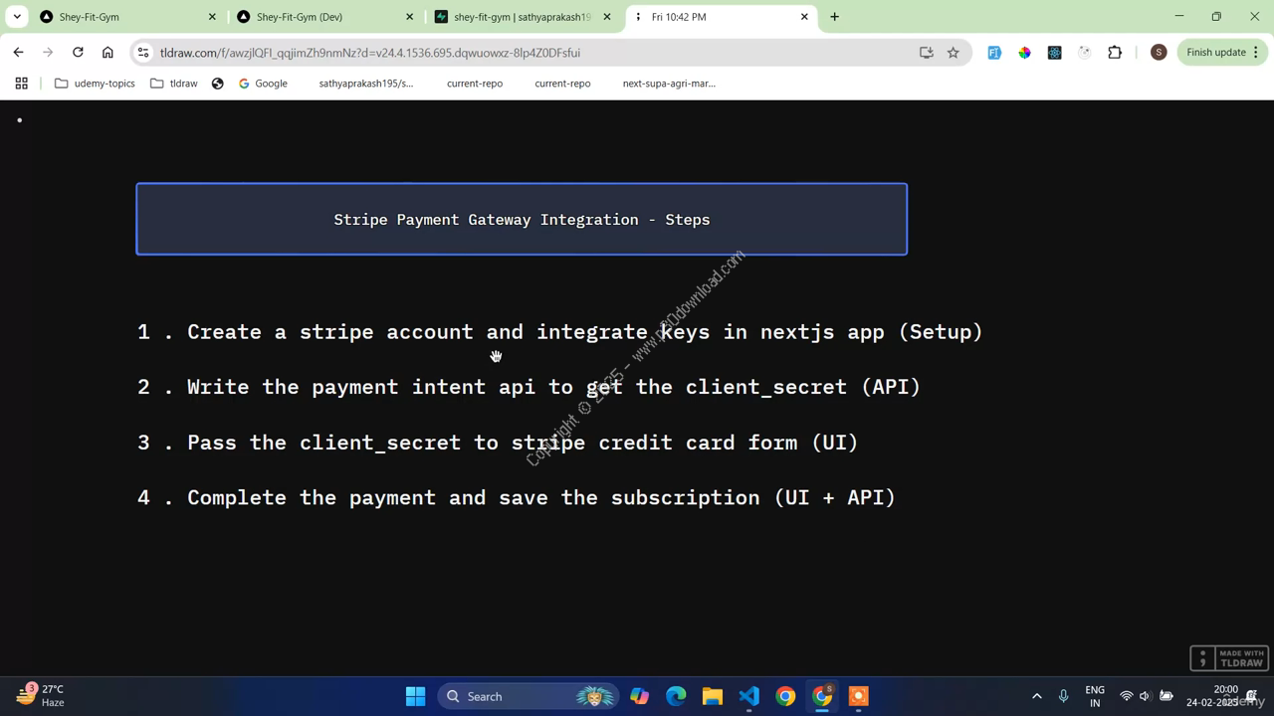Viewport: 1274px width, 716px height.
Task: Open the React Developer Tools extension
Action: 1054,53
